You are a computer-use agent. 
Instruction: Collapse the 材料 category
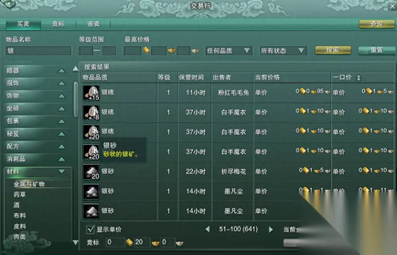61,171
